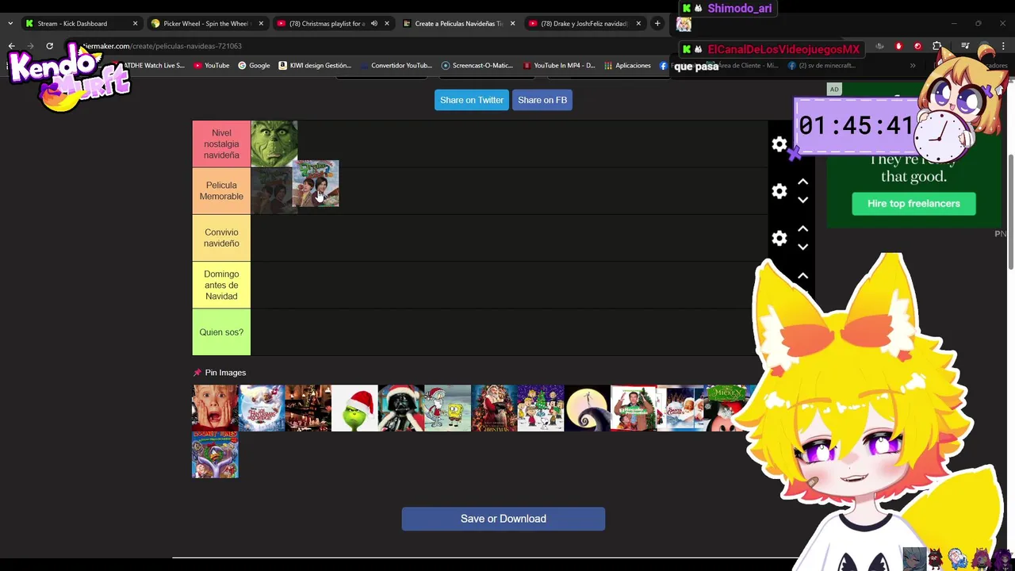The image size is (1015, 571).
Task: Select the Convivio navideño tier label
Action: [221, 238]
